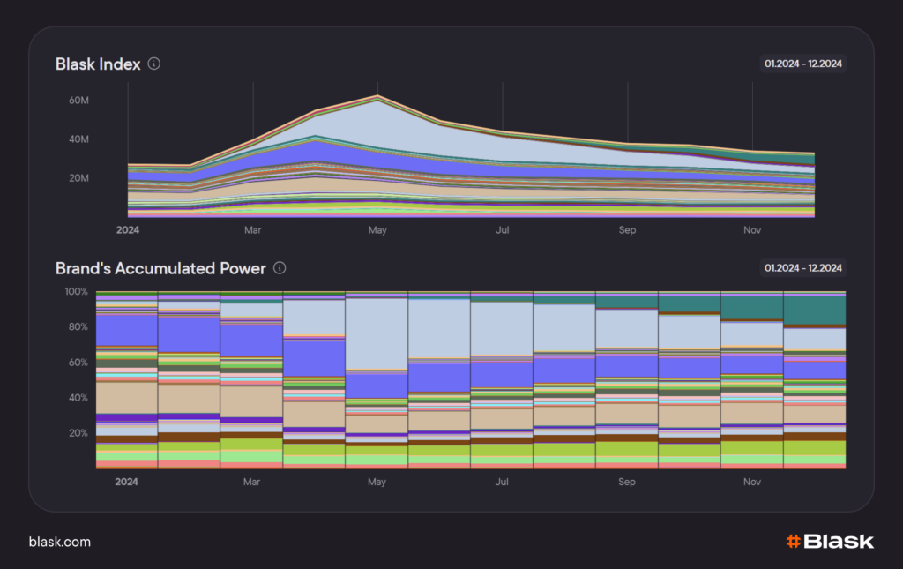Click the May label under Blask Index chart
The height and width of the screenshot is (569, 903).
(377, 229)
